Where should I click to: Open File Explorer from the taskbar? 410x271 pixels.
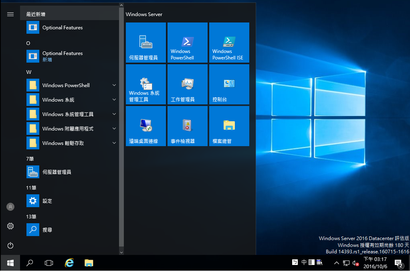(x=89, y=263)
